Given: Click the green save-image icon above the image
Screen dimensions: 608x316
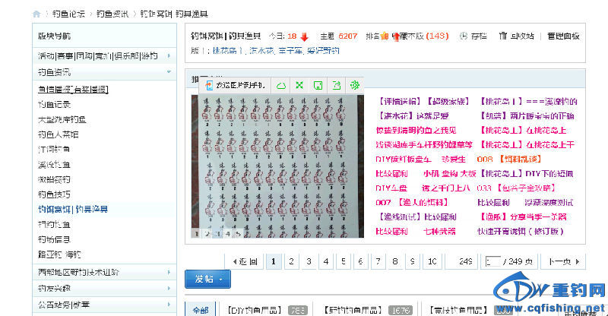Looking at the screenshot, I should 318,85.
